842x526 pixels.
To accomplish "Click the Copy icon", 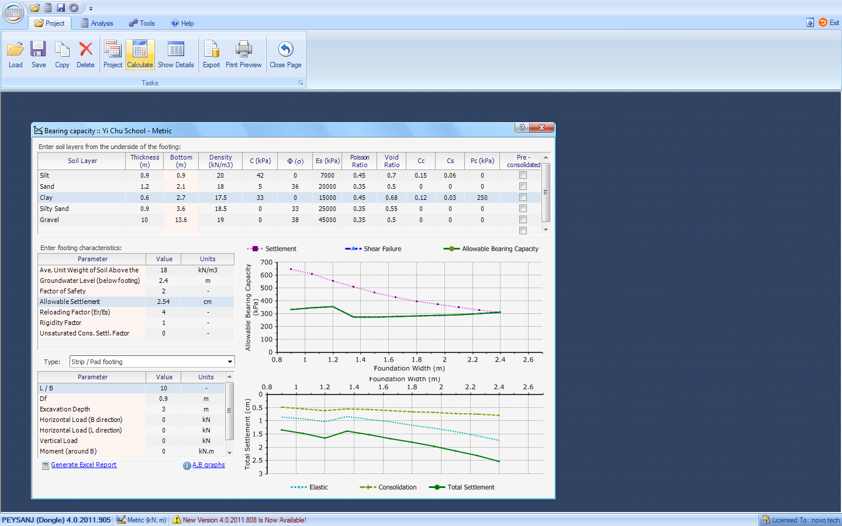I will pos(62,55).
